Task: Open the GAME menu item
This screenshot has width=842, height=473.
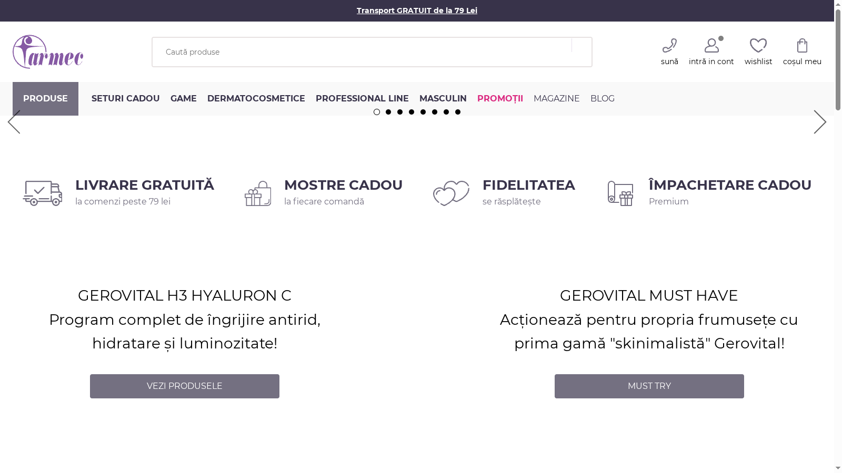Action: click(183, 99)
